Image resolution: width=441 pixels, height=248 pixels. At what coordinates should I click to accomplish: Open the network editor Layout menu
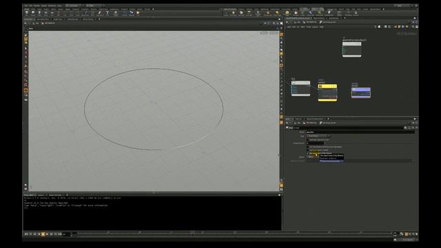pyautogui.click(x=315, y=27)
